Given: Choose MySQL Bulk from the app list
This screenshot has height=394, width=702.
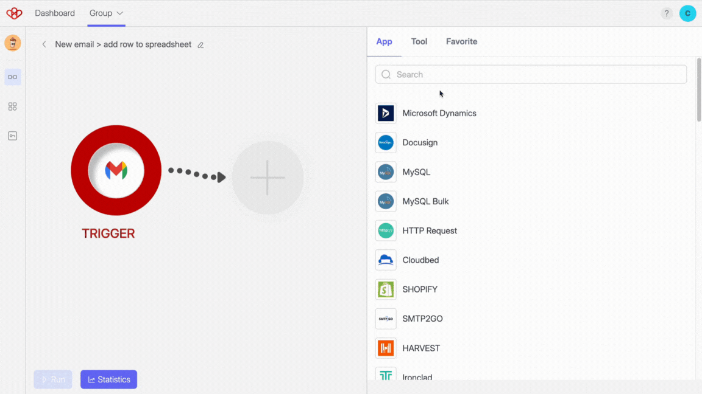Looking at the screenshot, I should [x=425, y=201].
